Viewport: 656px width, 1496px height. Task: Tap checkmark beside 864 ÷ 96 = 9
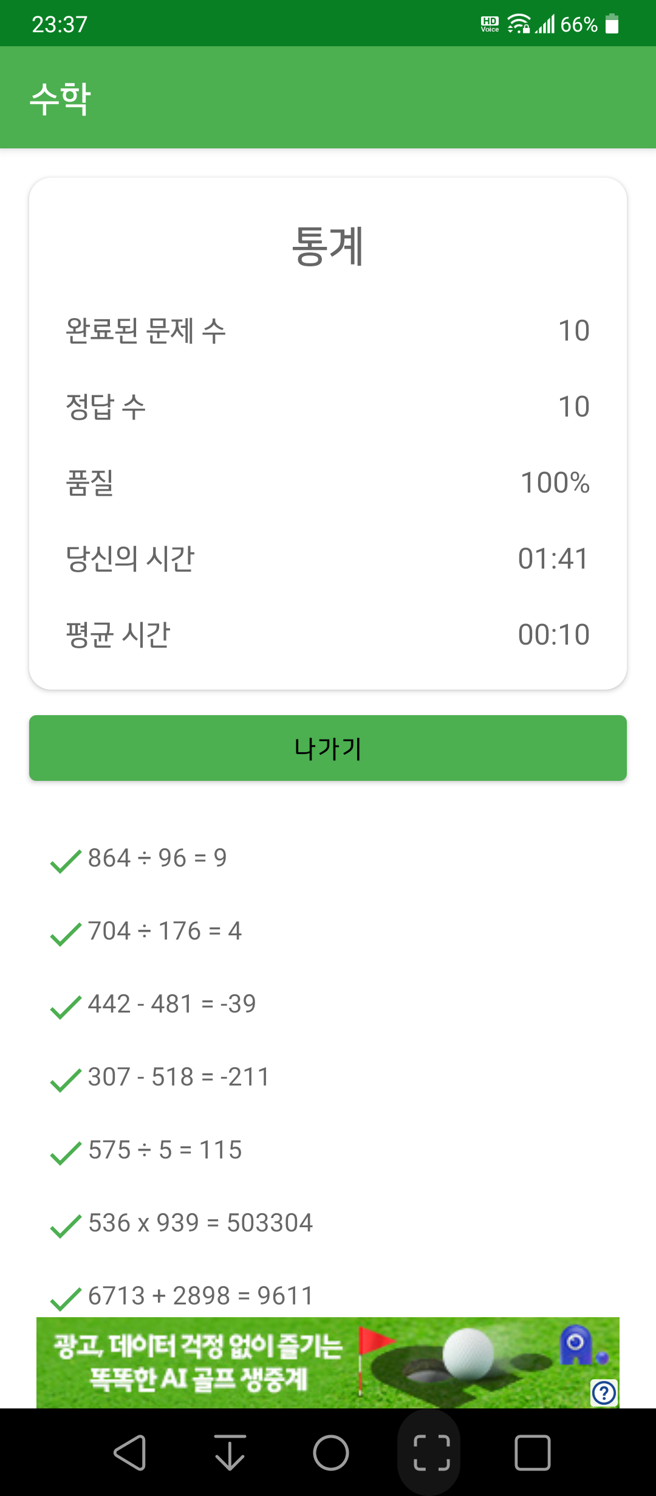coord(66,861)
